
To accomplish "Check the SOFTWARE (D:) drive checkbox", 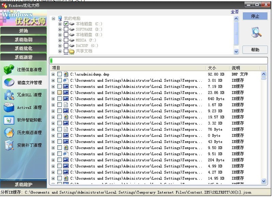I will pyautogui.click(x=66, y=29).
